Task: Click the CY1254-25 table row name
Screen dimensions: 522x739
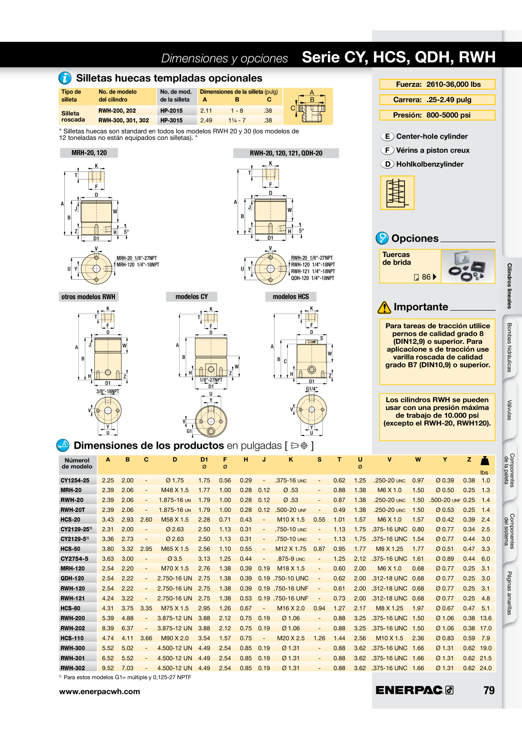Action: tap(75, 480)
